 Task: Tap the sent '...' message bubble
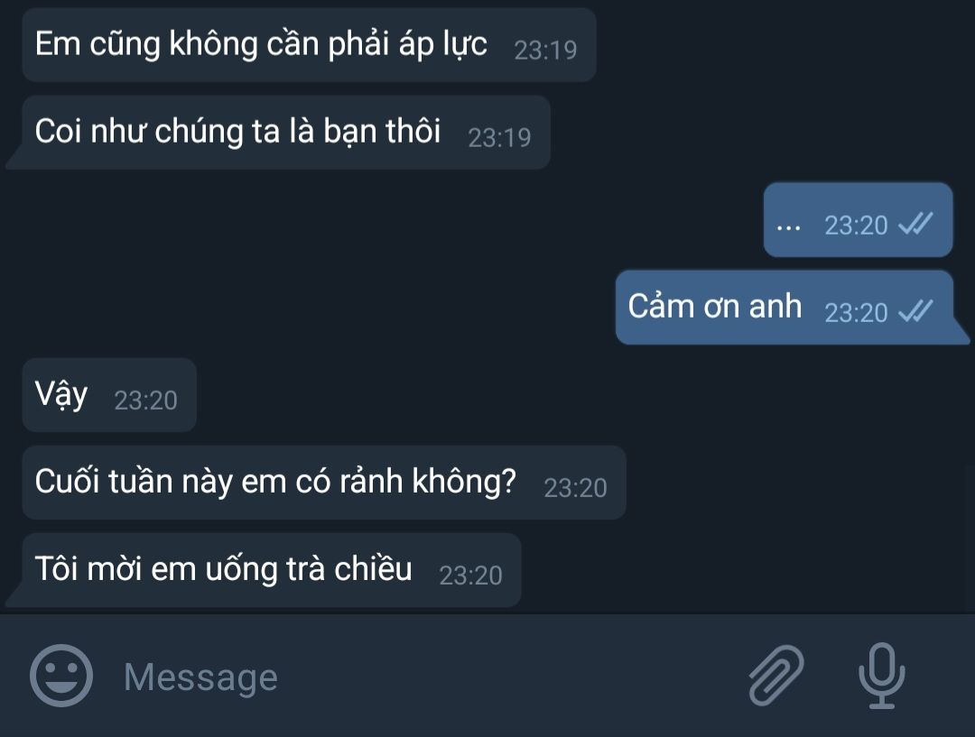coord(859,220)
